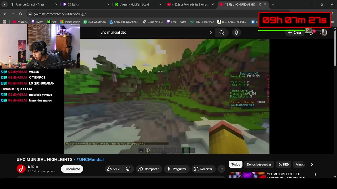Open the #UHCMundial hashtag link
The height and width of the screenshot is (189, 337).
(90, 159)
